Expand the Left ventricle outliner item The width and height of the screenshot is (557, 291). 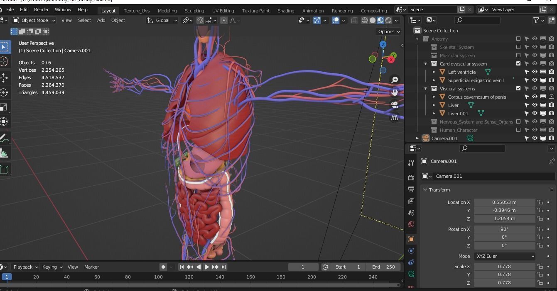click(434, 72)
